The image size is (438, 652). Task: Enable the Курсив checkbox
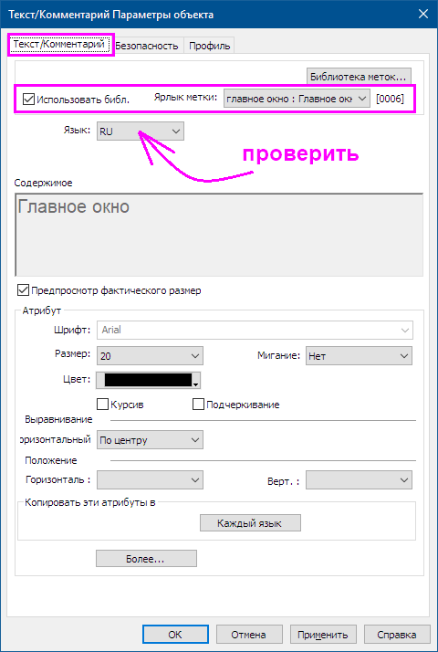tap(102, 405)
